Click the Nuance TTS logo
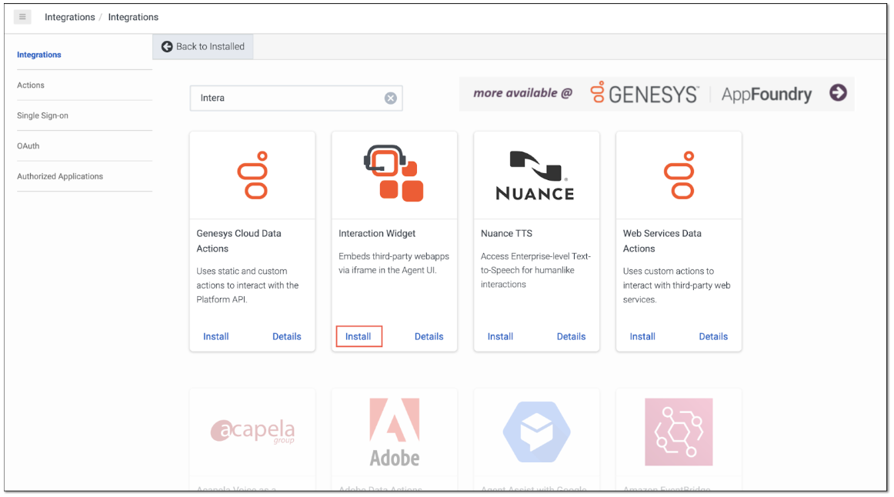Screen dimensions: 894x497 pos(535,175)
